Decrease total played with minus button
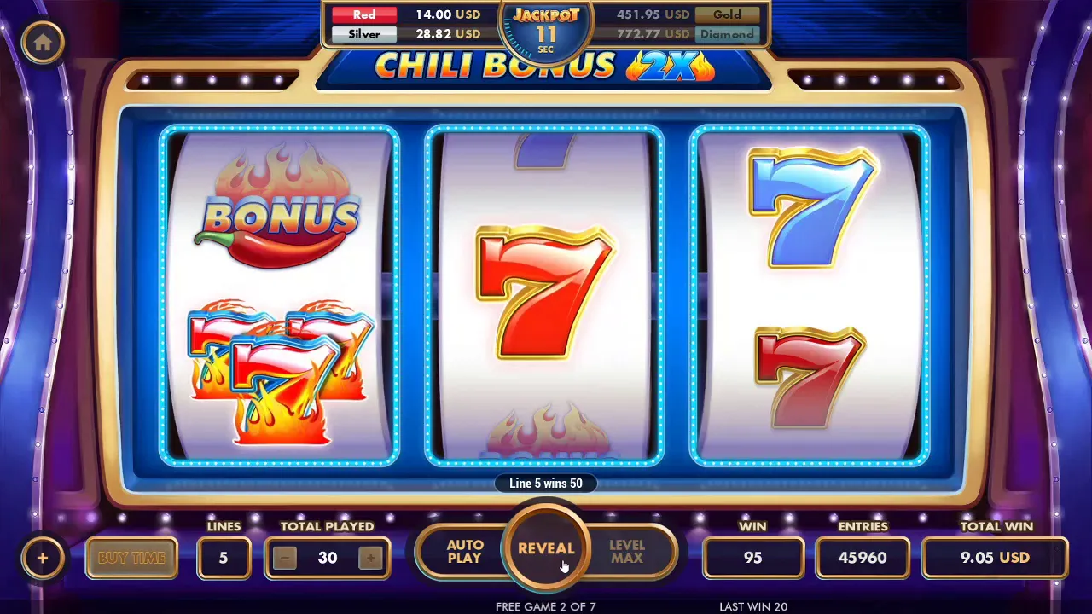1092x614 pixels. point(285,558)
